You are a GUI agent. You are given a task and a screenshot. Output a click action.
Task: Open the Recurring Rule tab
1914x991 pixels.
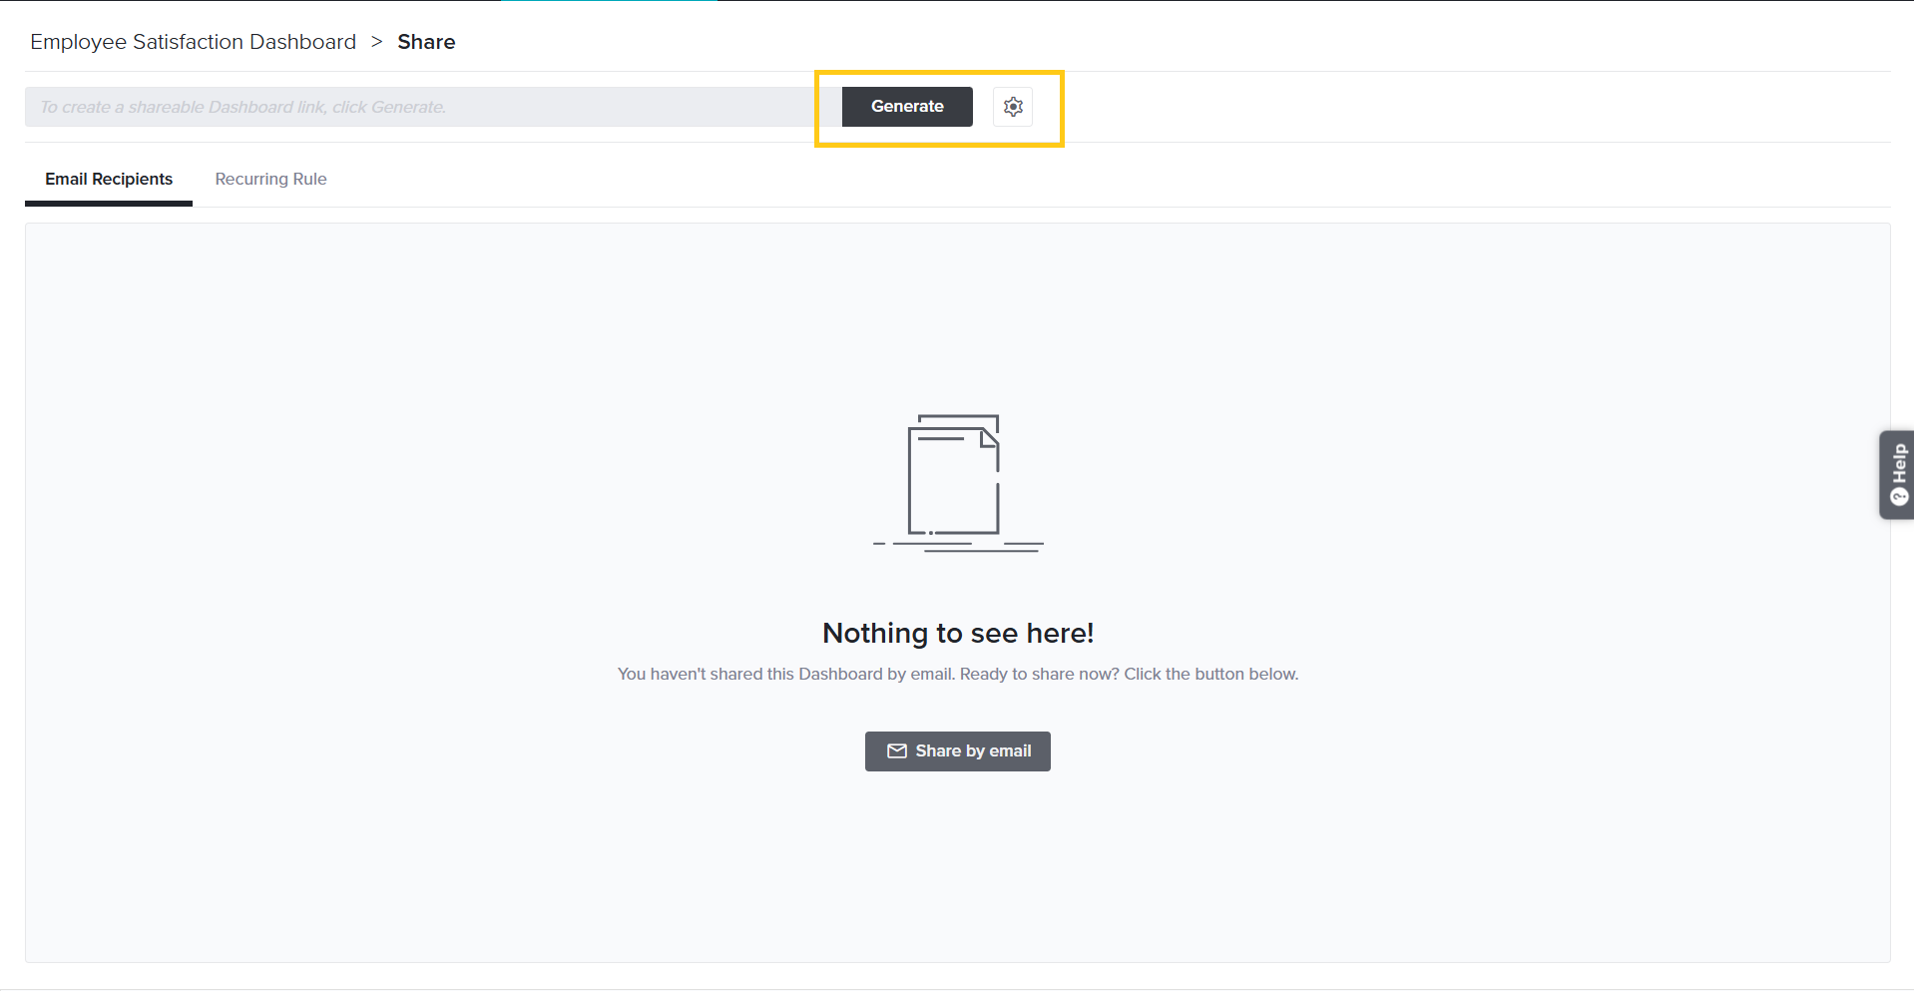click(x=270, y=180)
